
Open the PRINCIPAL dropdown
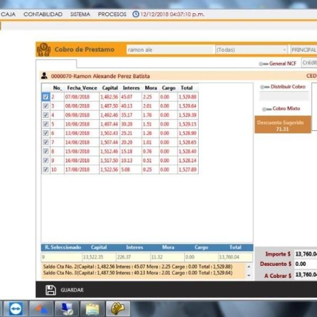[304, 50]
